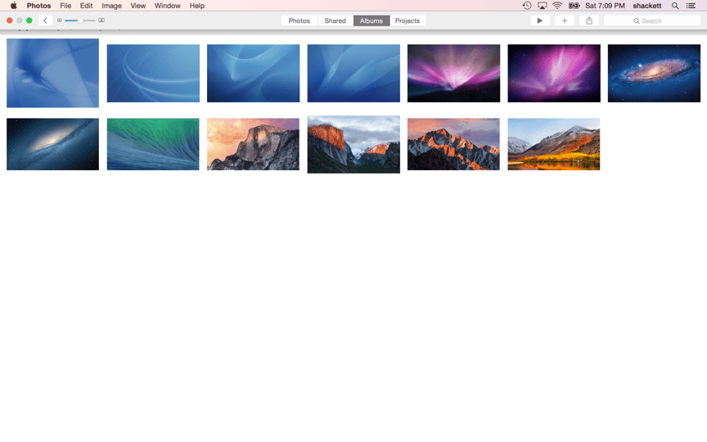Go back using the toolbar chevron button
707x442 pixels.
[45, 20]
